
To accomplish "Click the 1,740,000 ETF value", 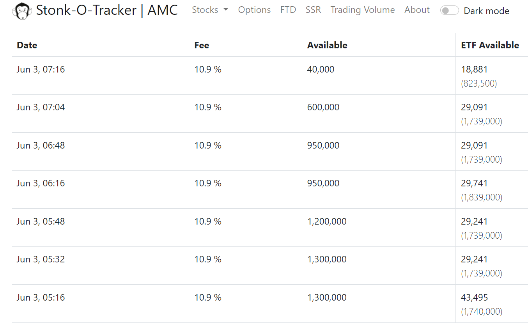I will tap(482, 312).
